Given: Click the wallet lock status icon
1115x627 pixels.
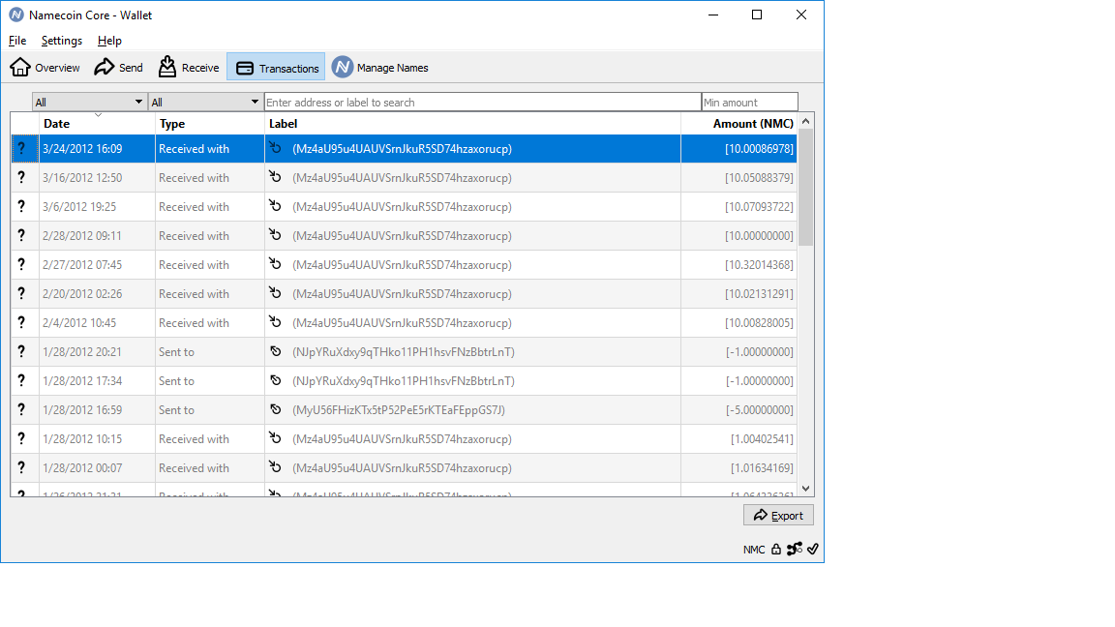Looking at the screenshot, I should click(776, 550).
